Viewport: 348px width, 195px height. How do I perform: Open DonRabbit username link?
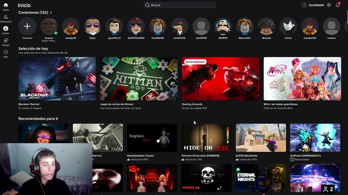click(x=316, y=5)
